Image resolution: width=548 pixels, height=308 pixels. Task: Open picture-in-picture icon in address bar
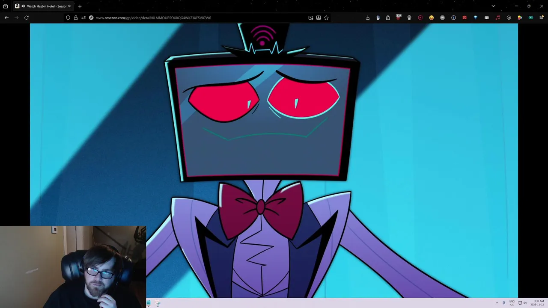pyautogui.click(x=311, y=18)
